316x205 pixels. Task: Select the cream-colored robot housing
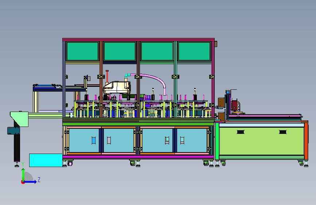[x=117, y=88]
